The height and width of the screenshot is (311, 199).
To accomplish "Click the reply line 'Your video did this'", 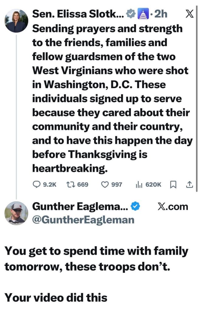I will pos(56,297).
